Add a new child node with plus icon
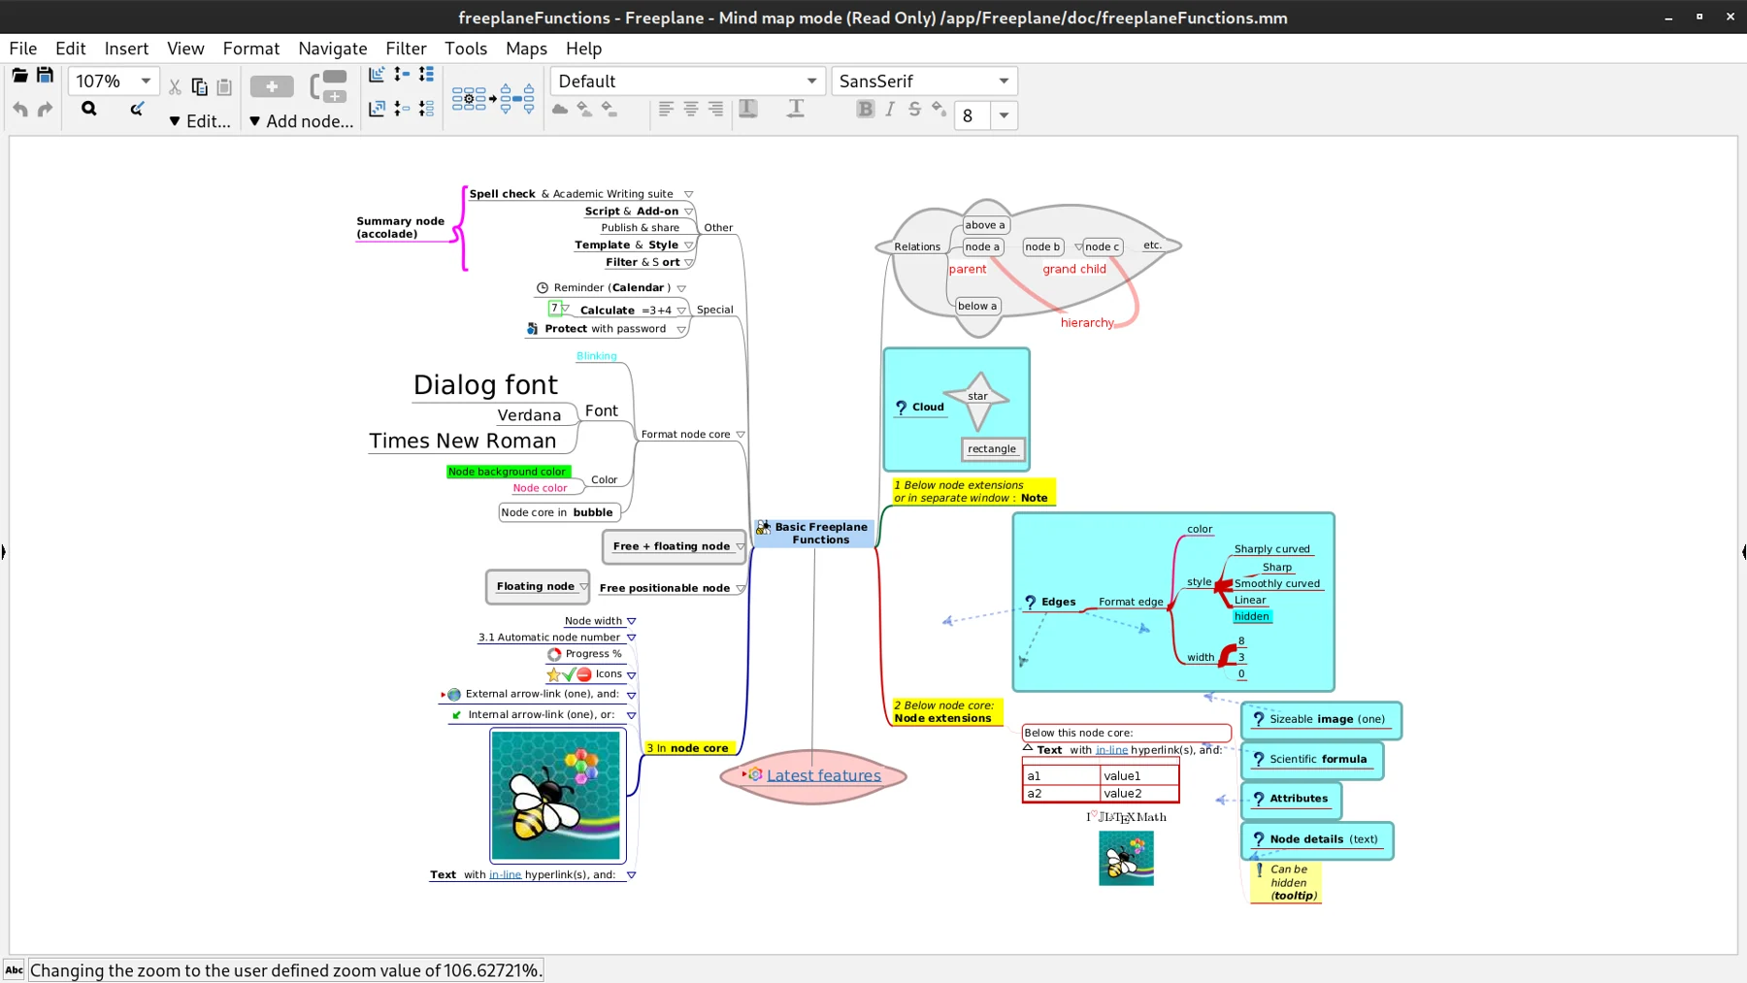 click(x=272, y=87)
